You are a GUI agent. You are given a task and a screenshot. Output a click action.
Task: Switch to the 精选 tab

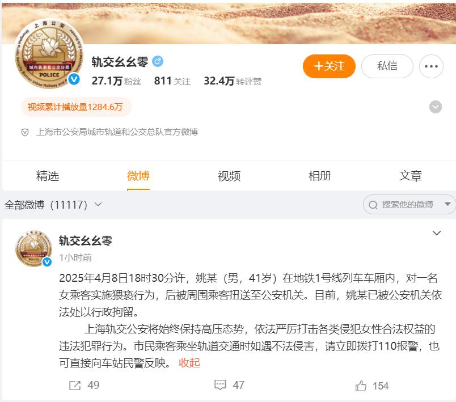tap(48, 176)
